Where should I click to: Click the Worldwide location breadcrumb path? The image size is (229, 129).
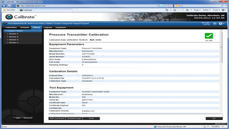[x=48, y=23]
